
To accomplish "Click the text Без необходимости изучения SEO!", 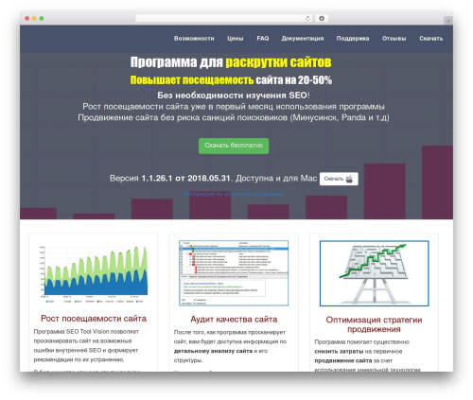I will (234, 96).
